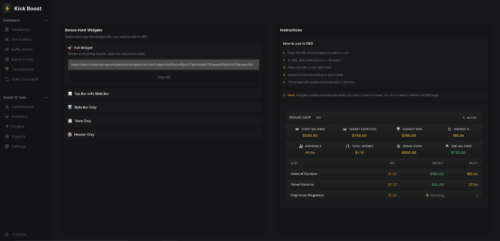Open the Raffle Board grid icon
This screenshot has height=241, width=500.
pos(6,49)
